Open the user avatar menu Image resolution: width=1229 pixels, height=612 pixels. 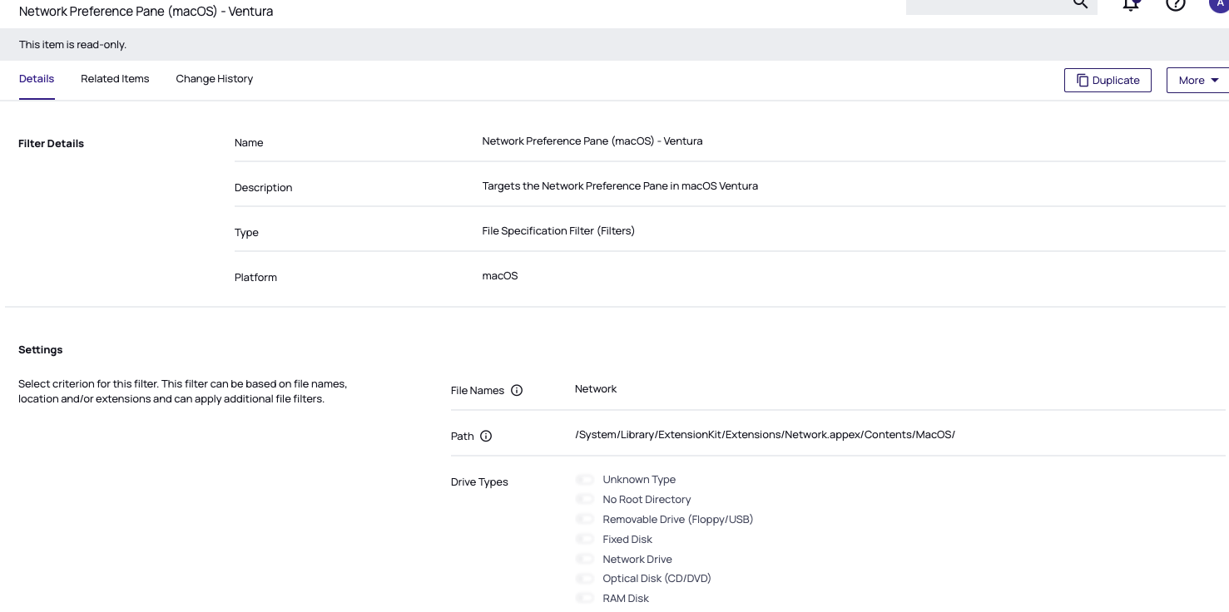click(x=1219, y=4)
